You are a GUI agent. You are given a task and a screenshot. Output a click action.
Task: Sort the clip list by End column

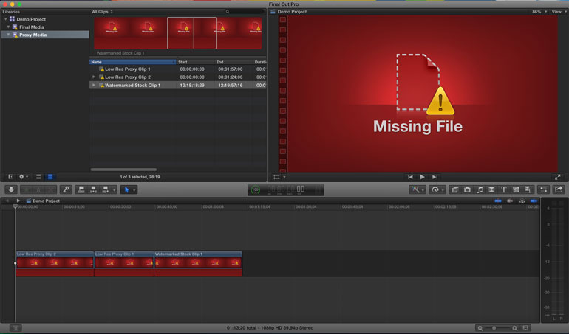(234, 62)
